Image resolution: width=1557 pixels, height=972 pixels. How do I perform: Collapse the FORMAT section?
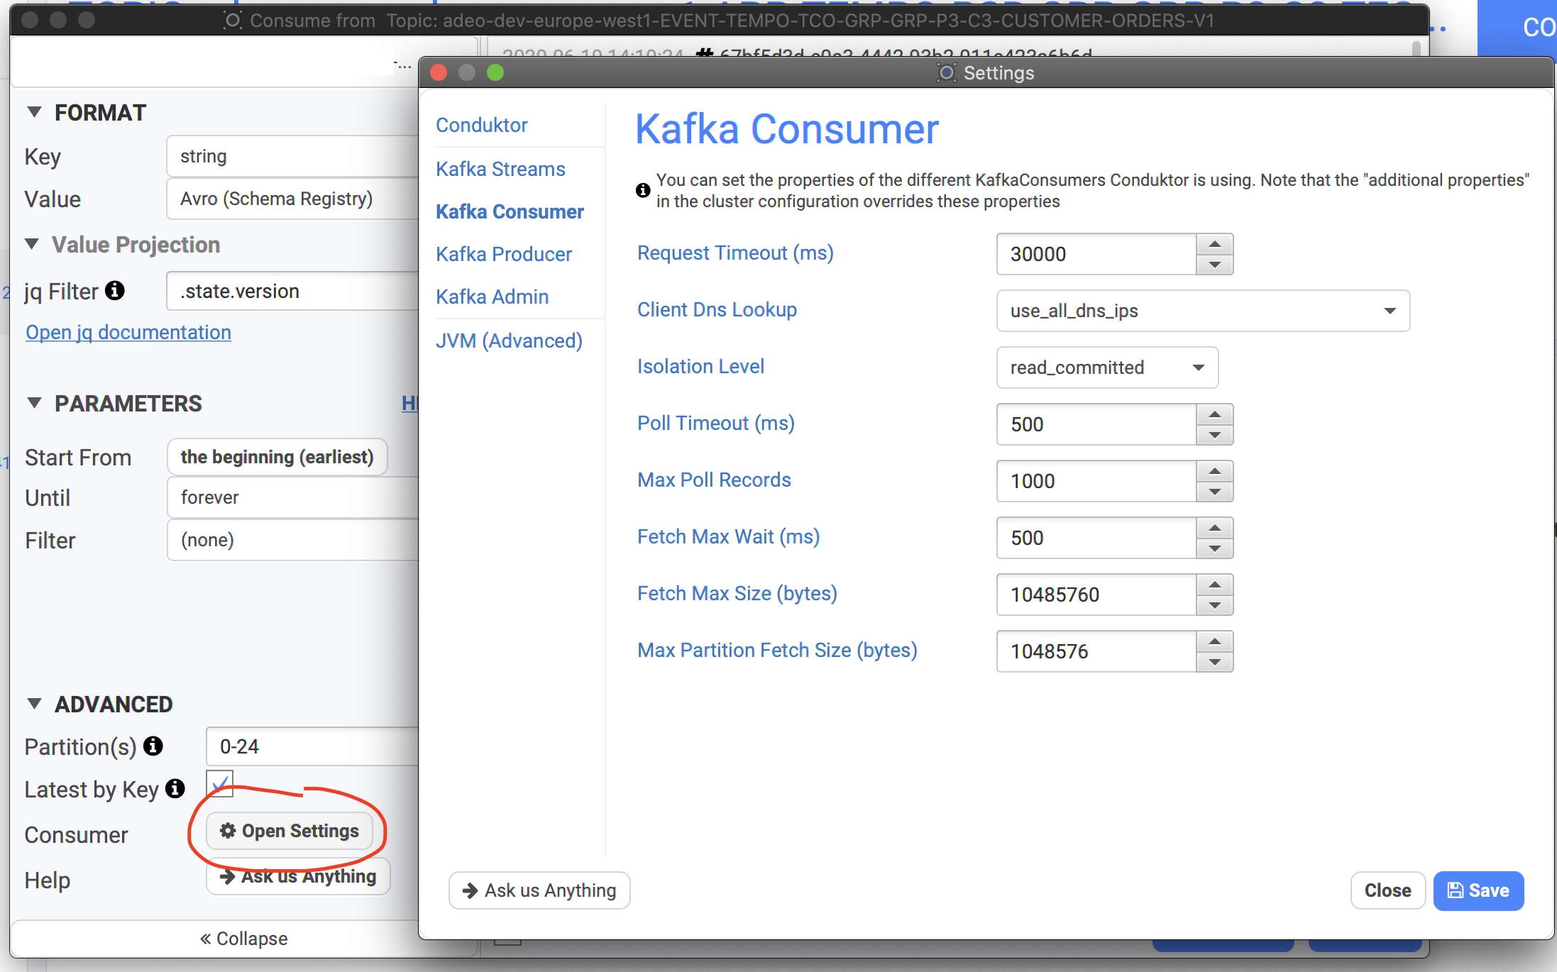(34, 112)
